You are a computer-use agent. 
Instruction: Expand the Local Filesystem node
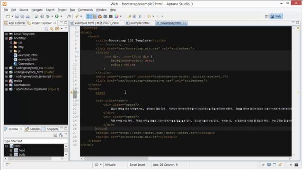6,34
